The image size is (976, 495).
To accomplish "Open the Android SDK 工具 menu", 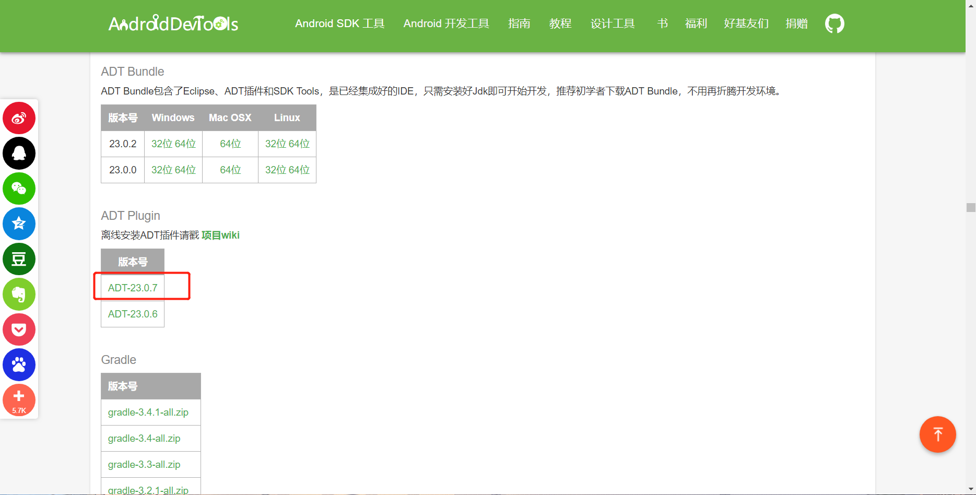I will click(339, 23).
